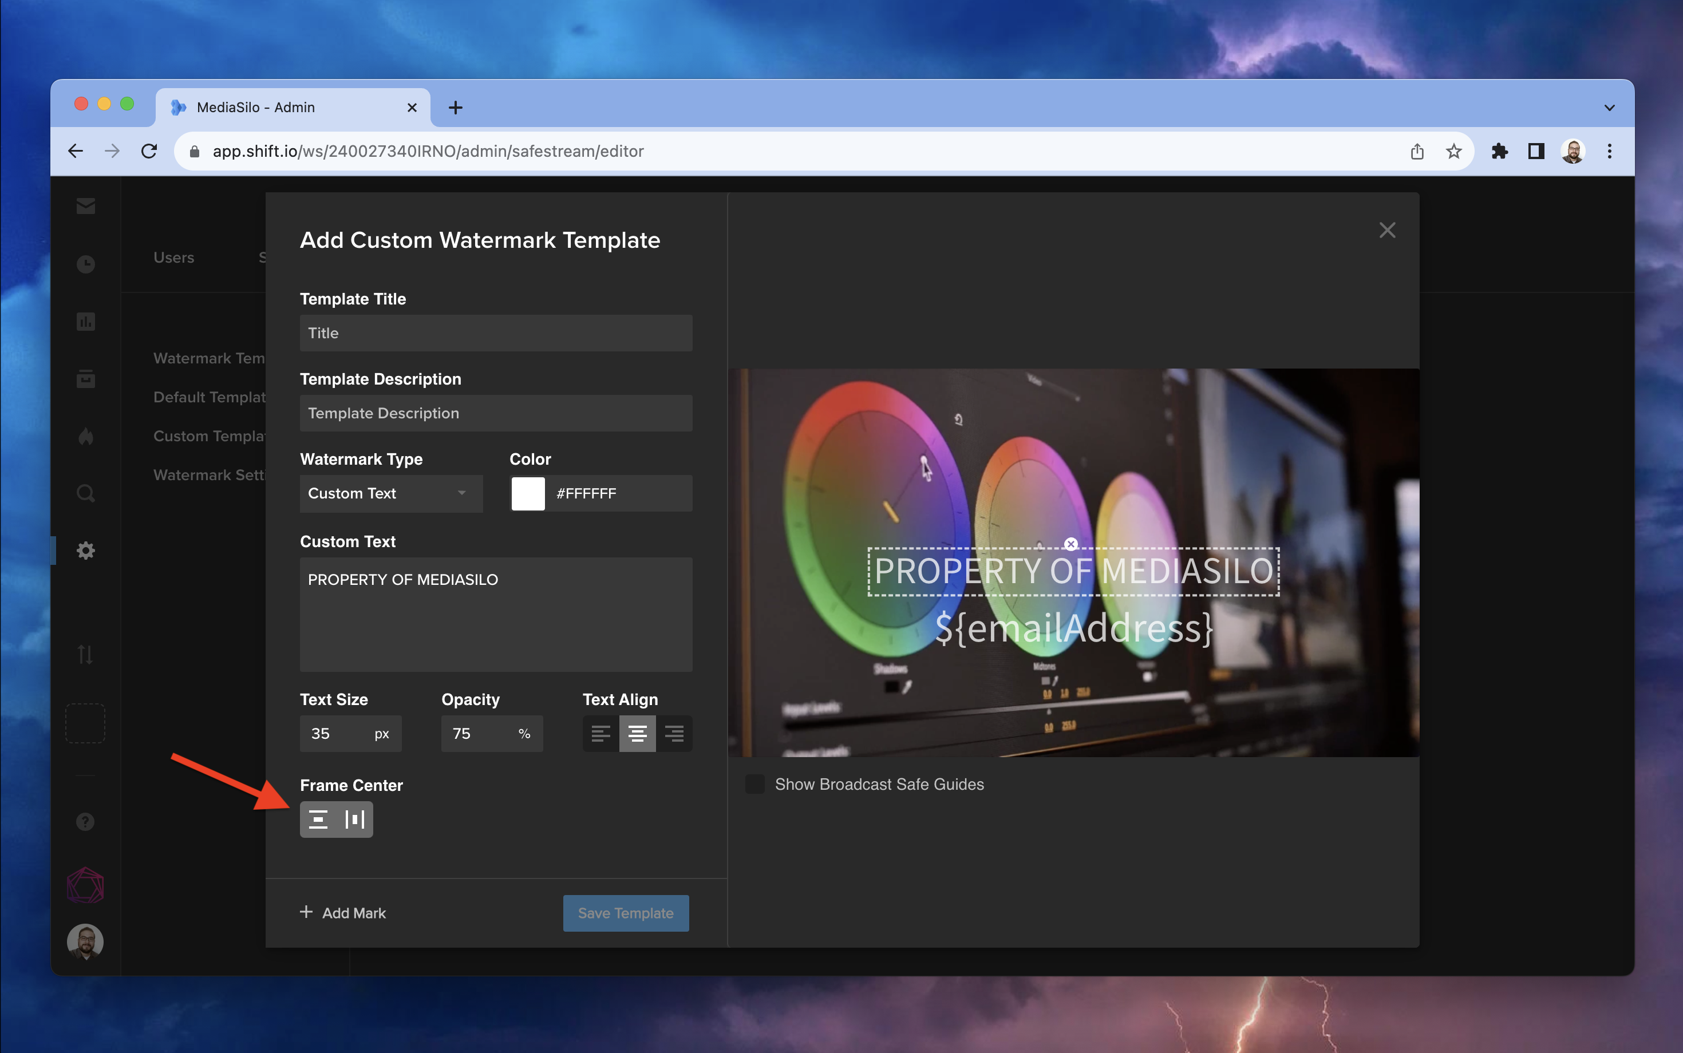
Task: Open the help question mark icon
Action: (x=85, y=822)
